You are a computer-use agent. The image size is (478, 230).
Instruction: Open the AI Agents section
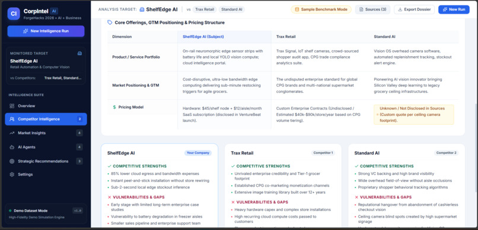click(46, 147)
